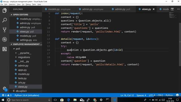Click the editor vertical scrollbar
The width and height of the screenshot is (181, 102).
click(180, 44)
